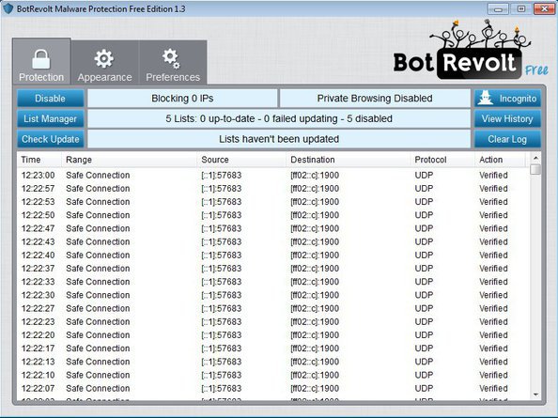Click Verified action in 12:22:07 row
Viewport: 558px width, 418px height.
493,389
